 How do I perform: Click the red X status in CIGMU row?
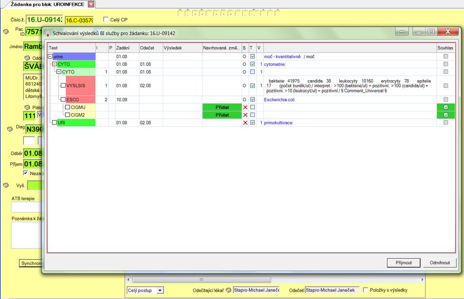pos(245,107)
